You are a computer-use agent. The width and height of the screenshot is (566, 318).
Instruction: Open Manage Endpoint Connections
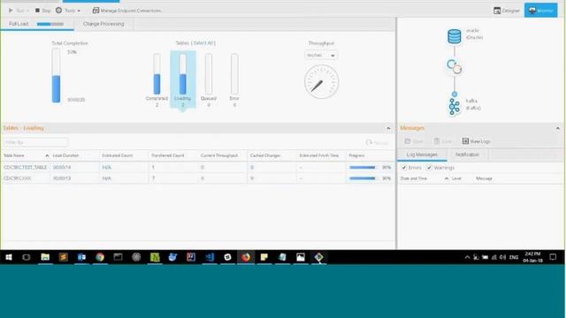pyautogui.click(x=127, y=11)
